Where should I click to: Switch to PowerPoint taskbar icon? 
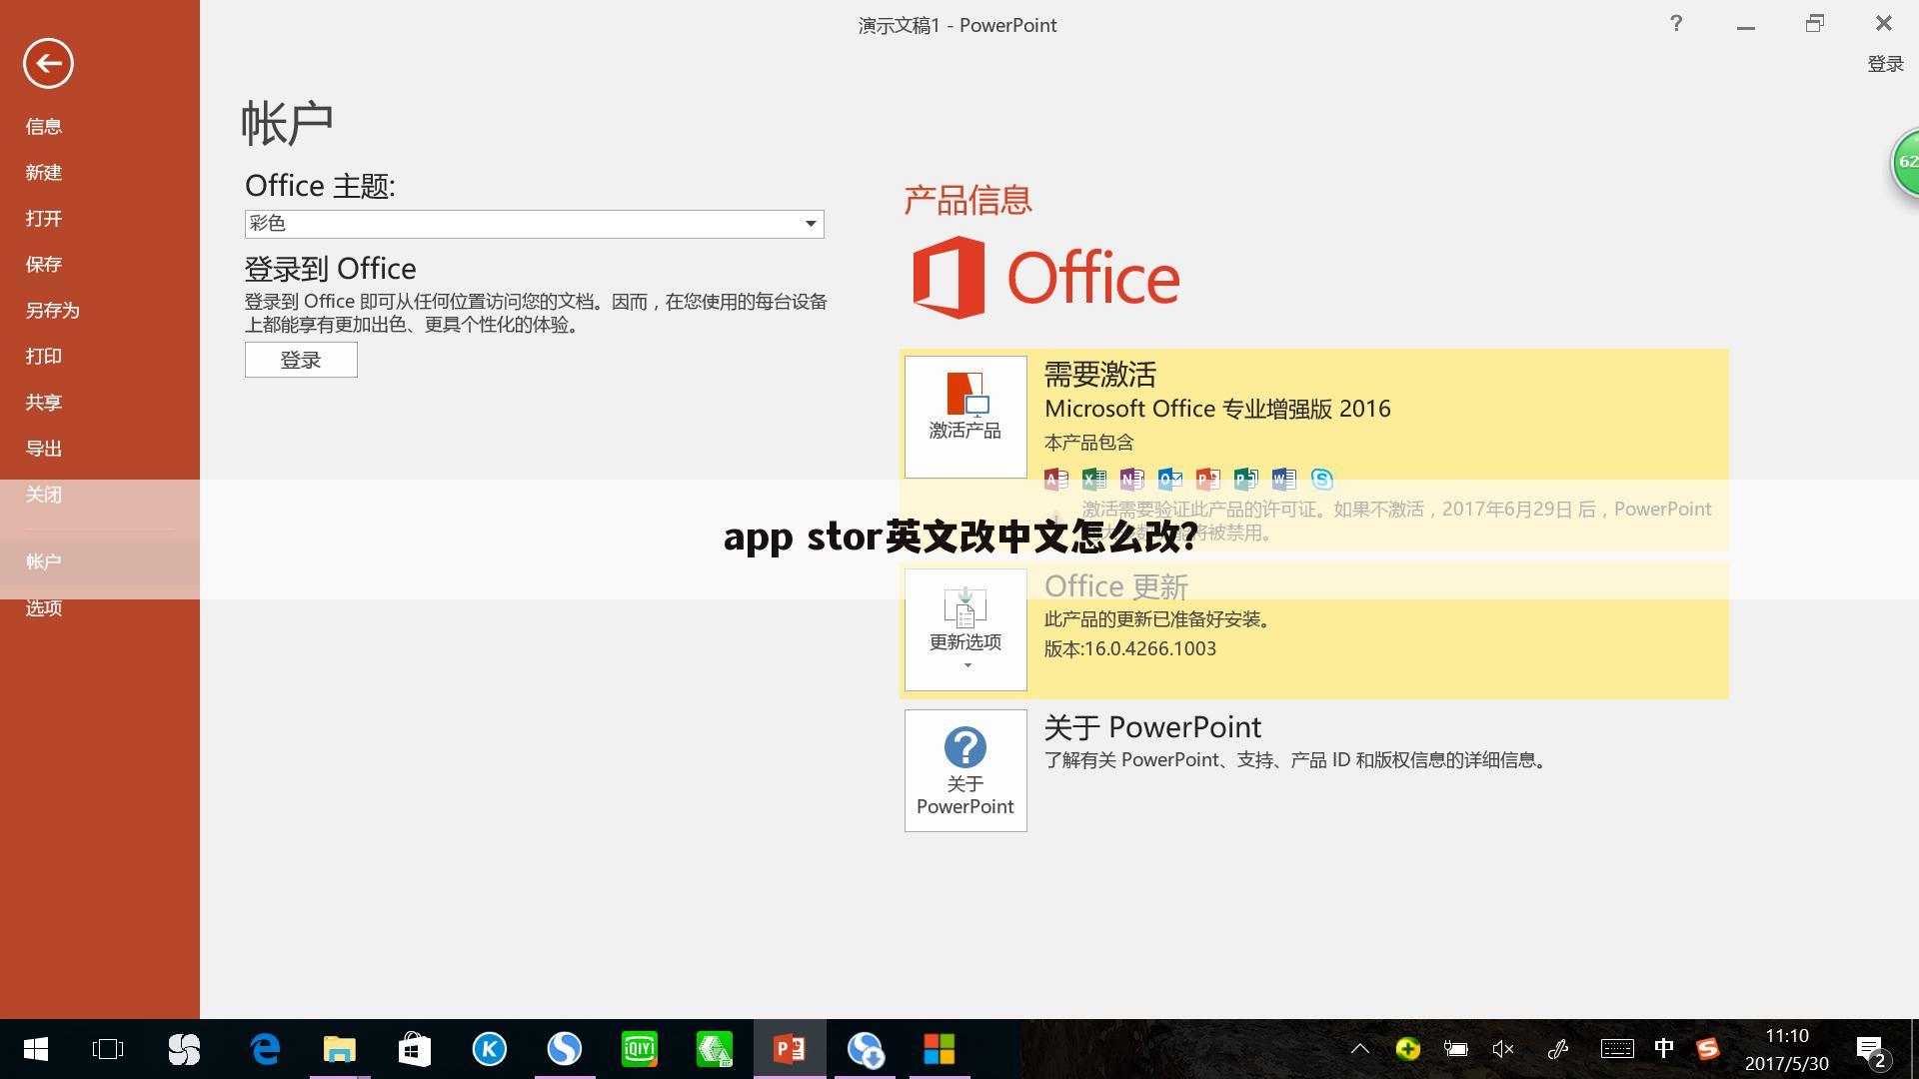pos(790,1049)
